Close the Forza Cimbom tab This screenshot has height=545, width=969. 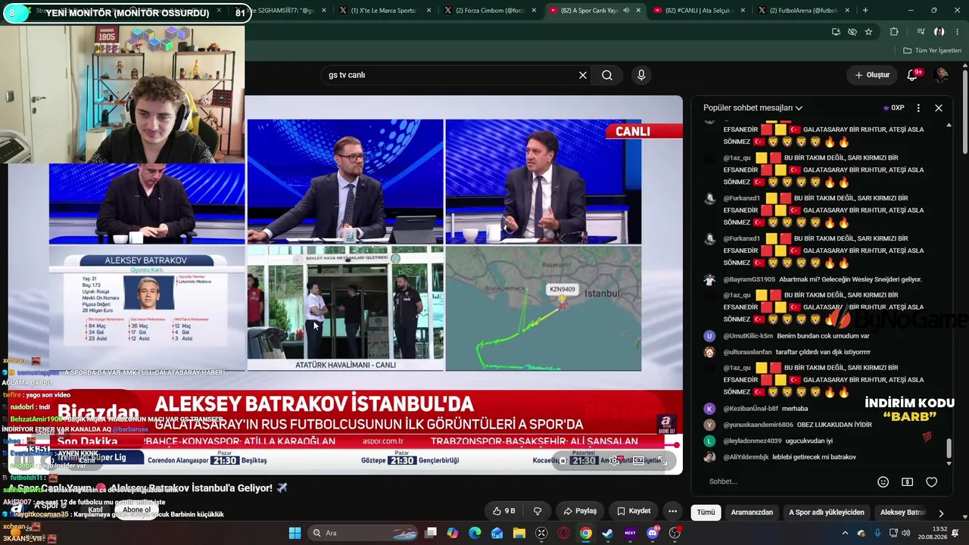pos(533,11)
